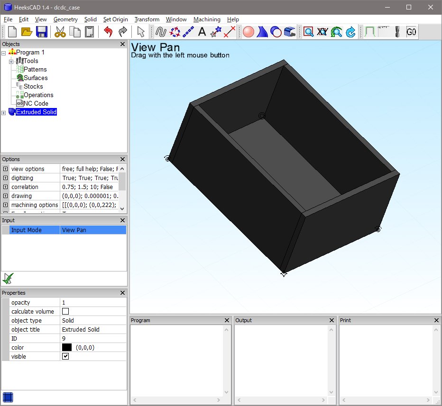Click the black color swatch in Properties
This screenshot has height=406, width=442.
point(67,347)
